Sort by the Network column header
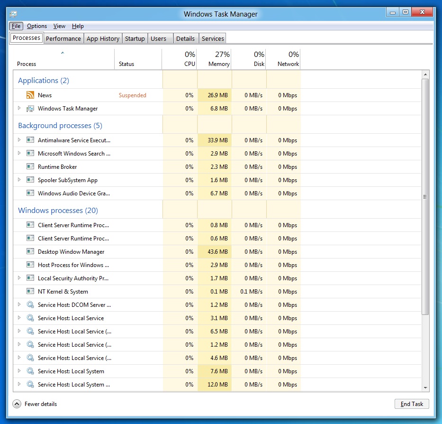Viewport: 442px width, 424px height. click(x=283, y=59)
